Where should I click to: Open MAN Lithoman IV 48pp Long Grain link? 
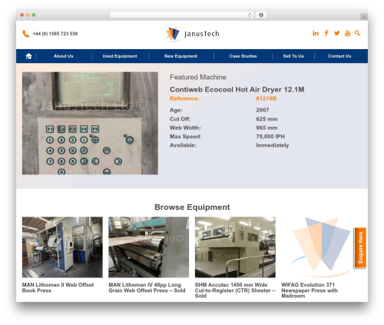click(147, 287)
